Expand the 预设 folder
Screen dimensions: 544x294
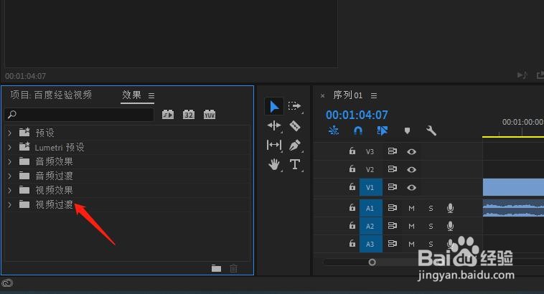[x=10, y=133]
